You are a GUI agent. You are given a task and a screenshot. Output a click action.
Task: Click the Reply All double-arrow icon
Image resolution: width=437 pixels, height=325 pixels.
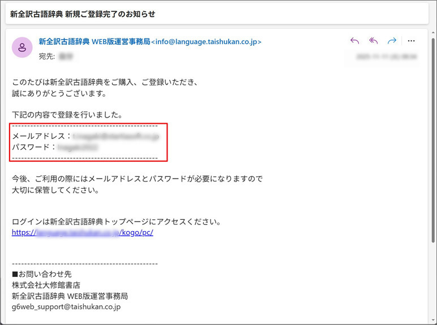(373, 41)
